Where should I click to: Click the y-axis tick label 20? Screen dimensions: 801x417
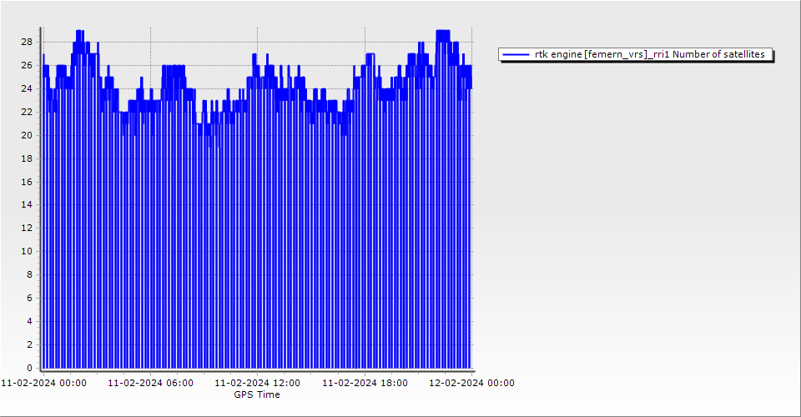pyautogui.click(x=27, y=135)
